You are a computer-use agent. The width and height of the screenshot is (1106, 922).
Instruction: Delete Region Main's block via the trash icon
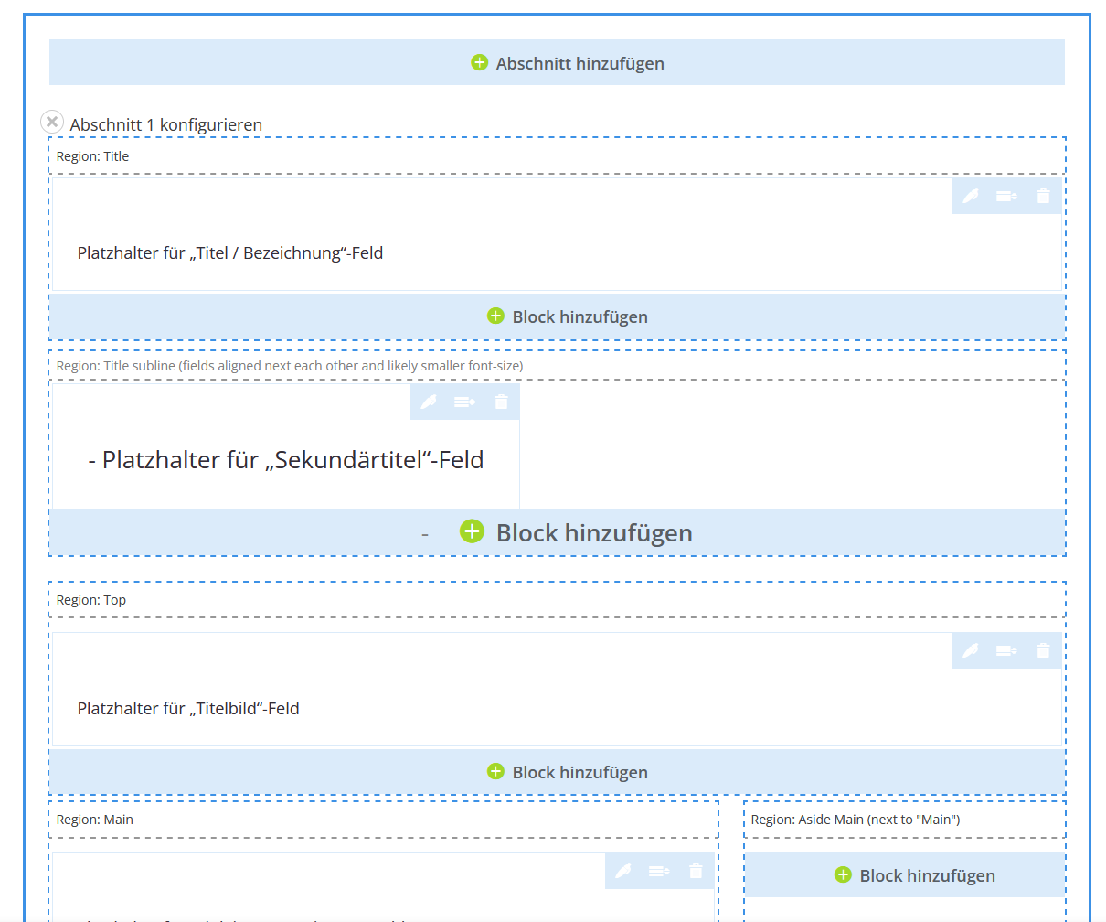click(696, 871)
